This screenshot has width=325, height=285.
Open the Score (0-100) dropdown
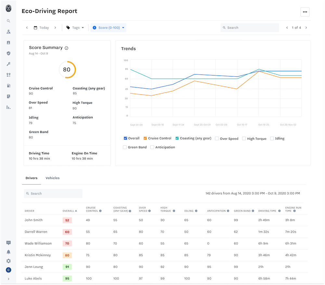pos(109,28)
